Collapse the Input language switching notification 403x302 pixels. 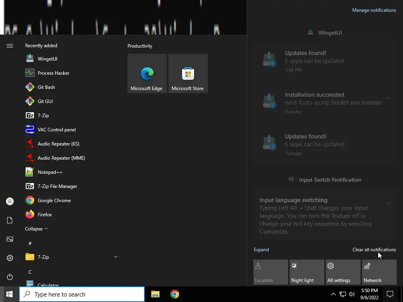pyautogui.click(x=389, y=203)
